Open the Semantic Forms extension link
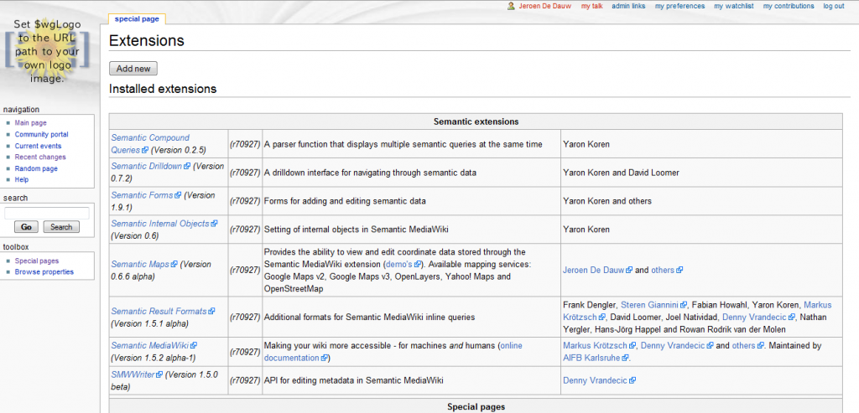859x413 pixels. coord(146,194)
